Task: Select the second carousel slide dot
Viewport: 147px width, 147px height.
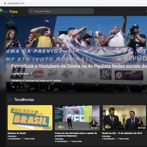Action: [x=17, y=87]
